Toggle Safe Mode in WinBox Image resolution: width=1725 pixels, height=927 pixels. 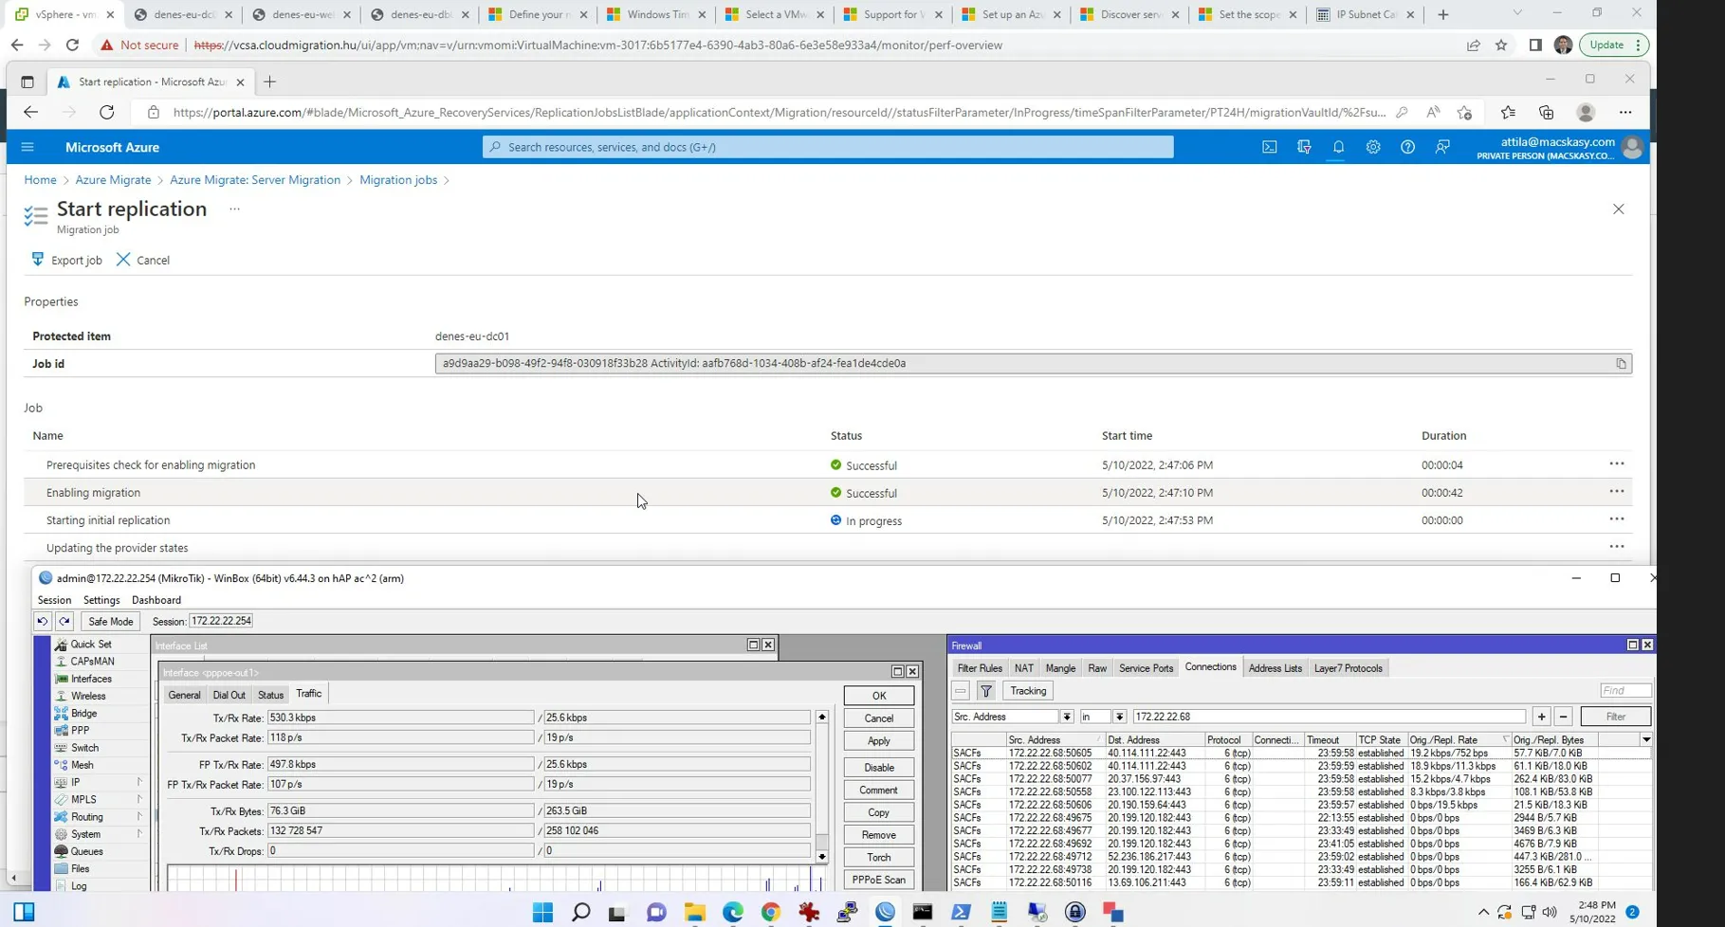click(111, 622)
